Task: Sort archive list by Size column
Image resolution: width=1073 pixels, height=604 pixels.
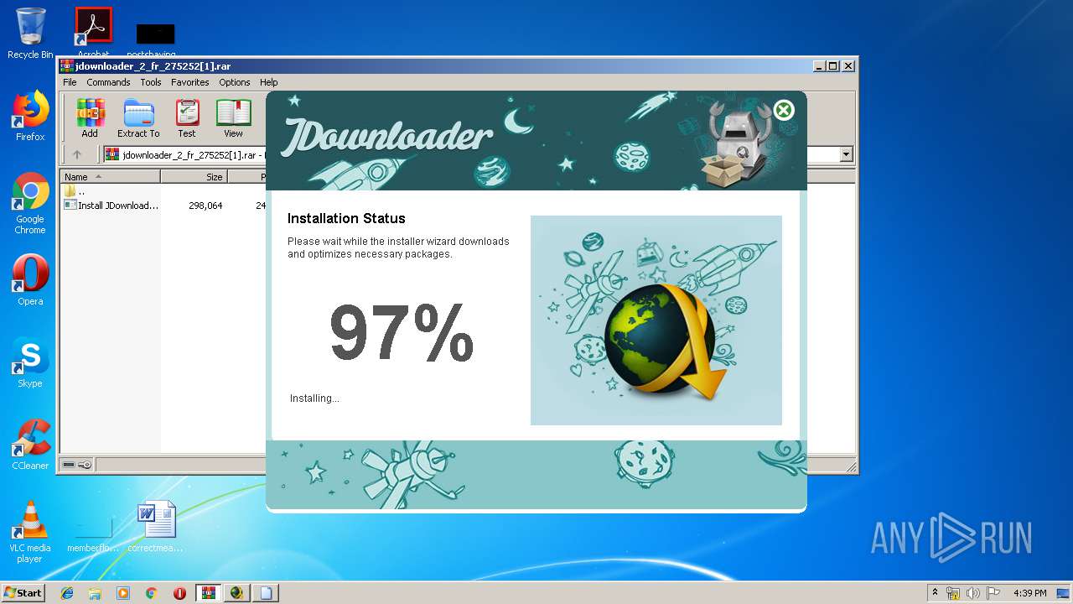Action: (x=194, y=177)
